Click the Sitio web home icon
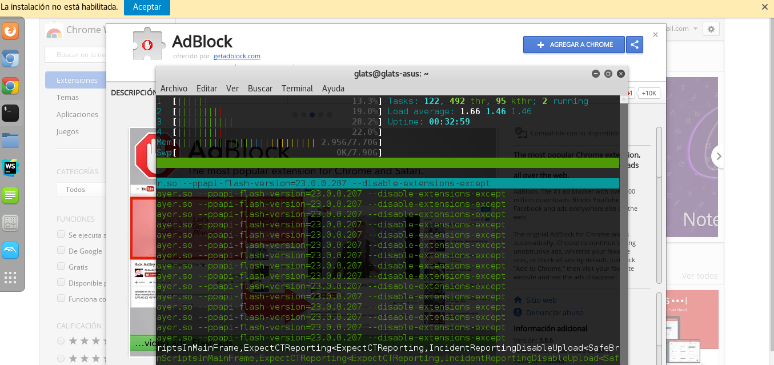Image resolution: width=774 pixels, height=365 pixels. [518, 300]
